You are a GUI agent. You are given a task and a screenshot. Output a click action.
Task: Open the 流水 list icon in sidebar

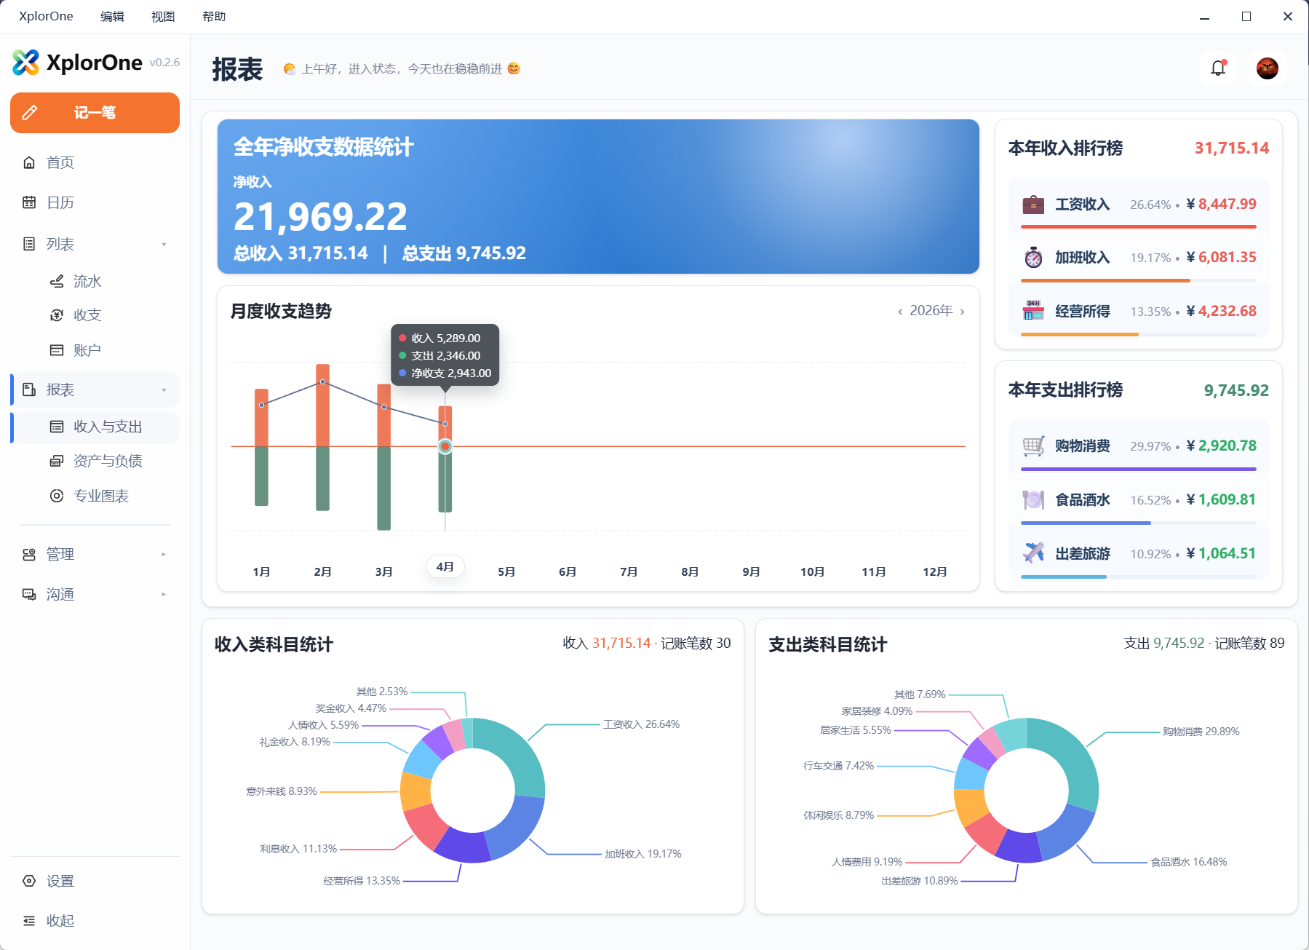[x=57, y=281]
